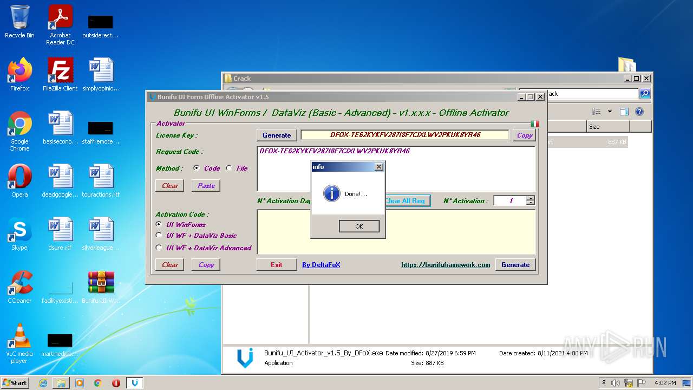Click the Request Code text area

(396, 168)
